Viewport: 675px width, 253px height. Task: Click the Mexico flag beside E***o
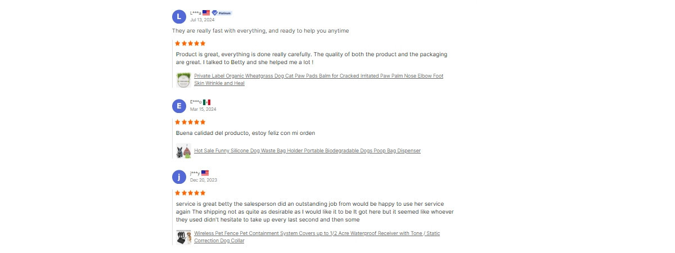[x=206, y=102]
